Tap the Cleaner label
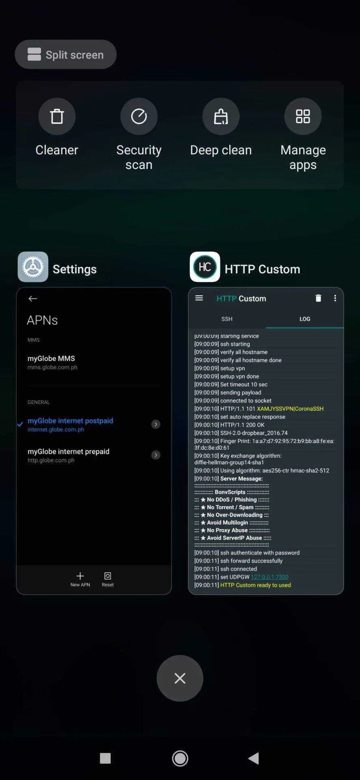The image size is (360, 780). click(57, 150)
